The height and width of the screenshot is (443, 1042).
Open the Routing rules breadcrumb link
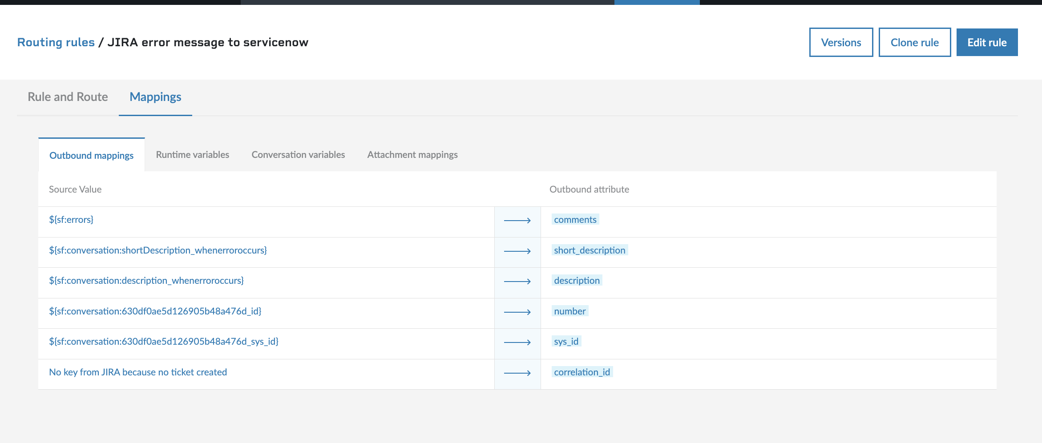[x=56, y=42]
